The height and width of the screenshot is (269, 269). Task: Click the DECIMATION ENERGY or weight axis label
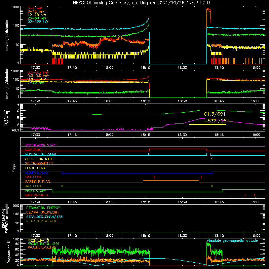[5, 218]
